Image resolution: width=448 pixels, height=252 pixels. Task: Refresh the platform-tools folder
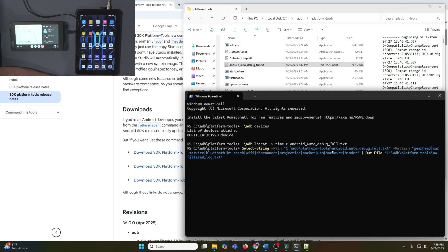[x=223, y=18]
